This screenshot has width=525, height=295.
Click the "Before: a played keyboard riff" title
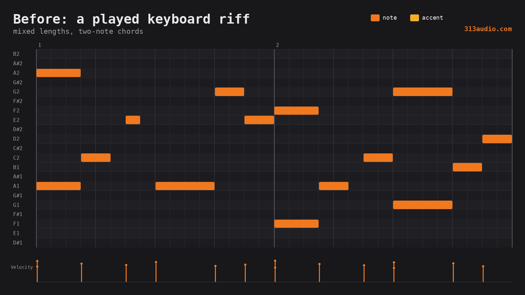[x=131, y=19]
